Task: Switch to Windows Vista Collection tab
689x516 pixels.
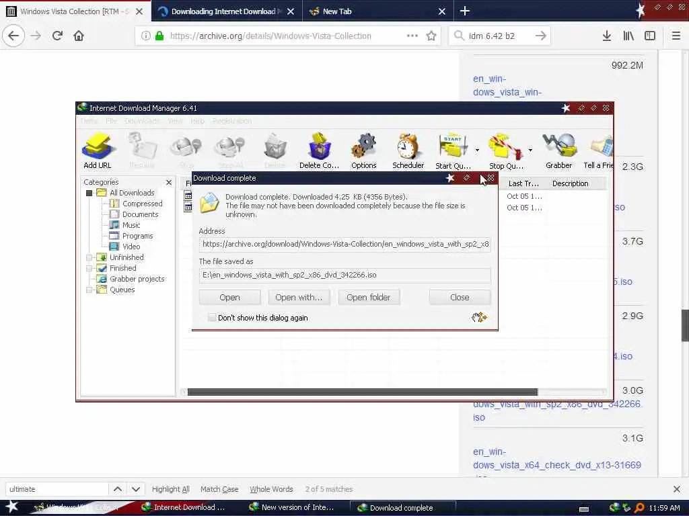Action: point(75,11)
